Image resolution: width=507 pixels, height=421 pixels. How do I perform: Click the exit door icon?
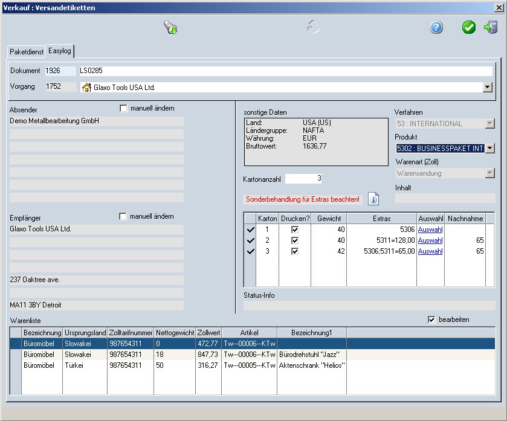click(x=490, y=28)
